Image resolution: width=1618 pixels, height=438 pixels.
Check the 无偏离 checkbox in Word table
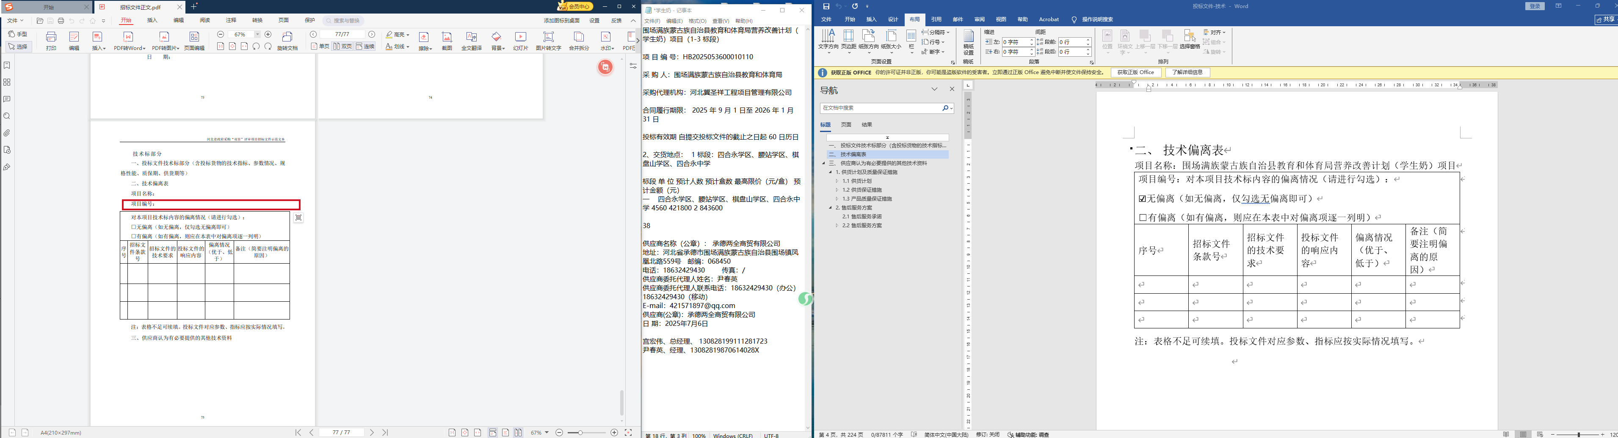1143,199
